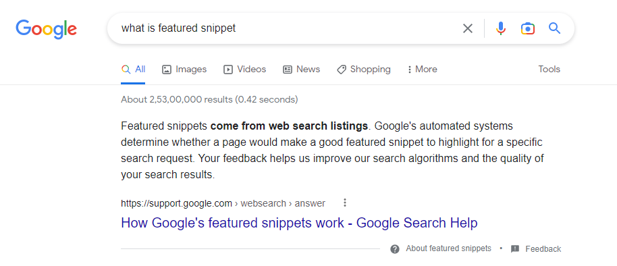Open the Tools filter options
This screenshot has height=266, width=617.
tap(549, 70)
